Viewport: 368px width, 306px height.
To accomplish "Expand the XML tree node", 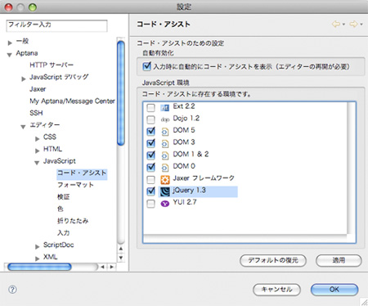I will [38, 259].
